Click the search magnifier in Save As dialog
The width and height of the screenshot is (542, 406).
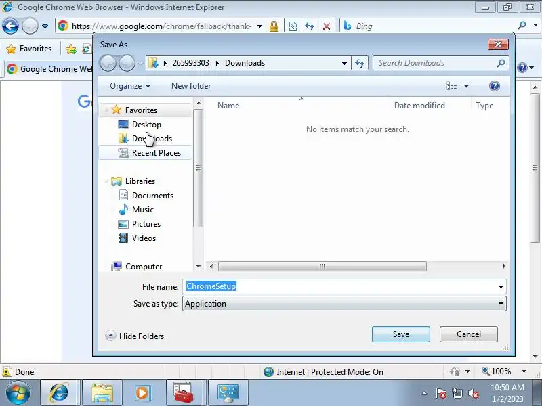(501, 63)
